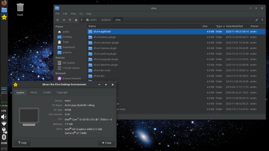Select the andre path bar button
The height and width of the screenshot is (151, 269).
[x=91, y=20]
